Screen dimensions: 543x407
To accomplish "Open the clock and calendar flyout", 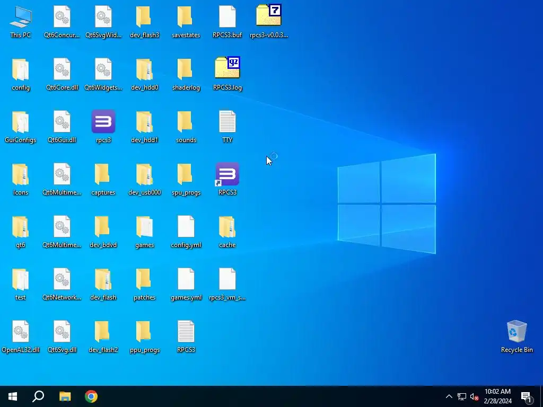I will click(x=497, y=396).
